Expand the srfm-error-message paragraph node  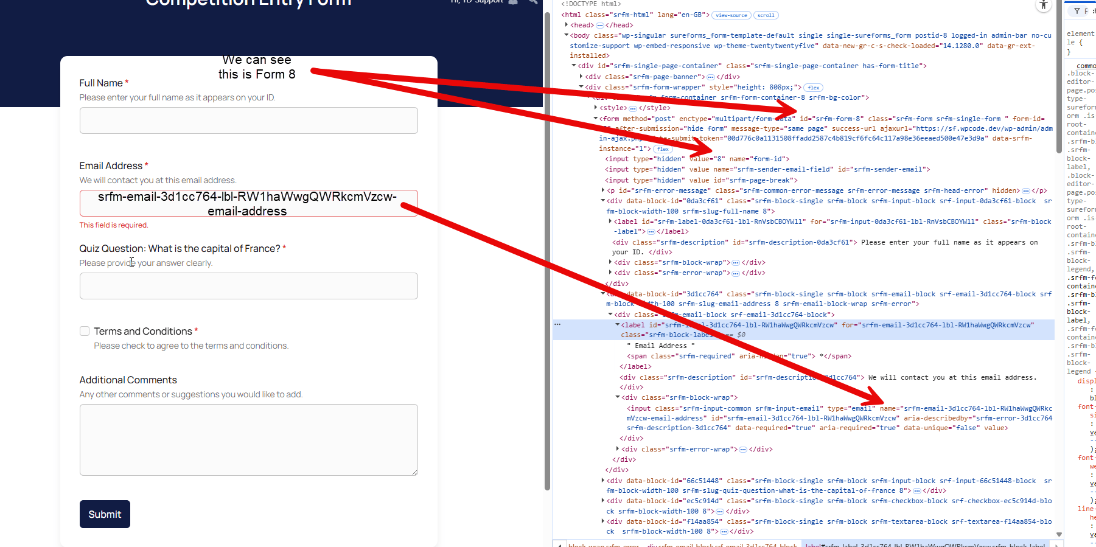click(603, 190)
